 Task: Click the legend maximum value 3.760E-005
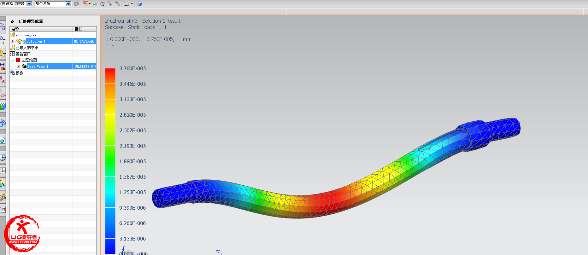click(x=132, y=68)
